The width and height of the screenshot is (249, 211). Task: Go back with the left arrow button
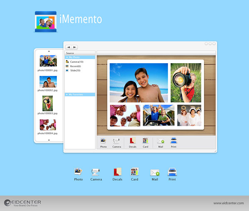click(68, 47)
